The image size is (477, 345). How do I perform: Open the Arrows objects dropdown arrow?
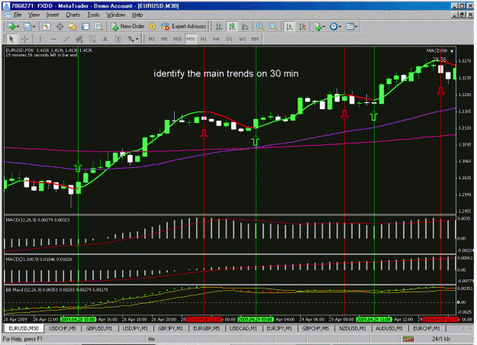(137, 39)
